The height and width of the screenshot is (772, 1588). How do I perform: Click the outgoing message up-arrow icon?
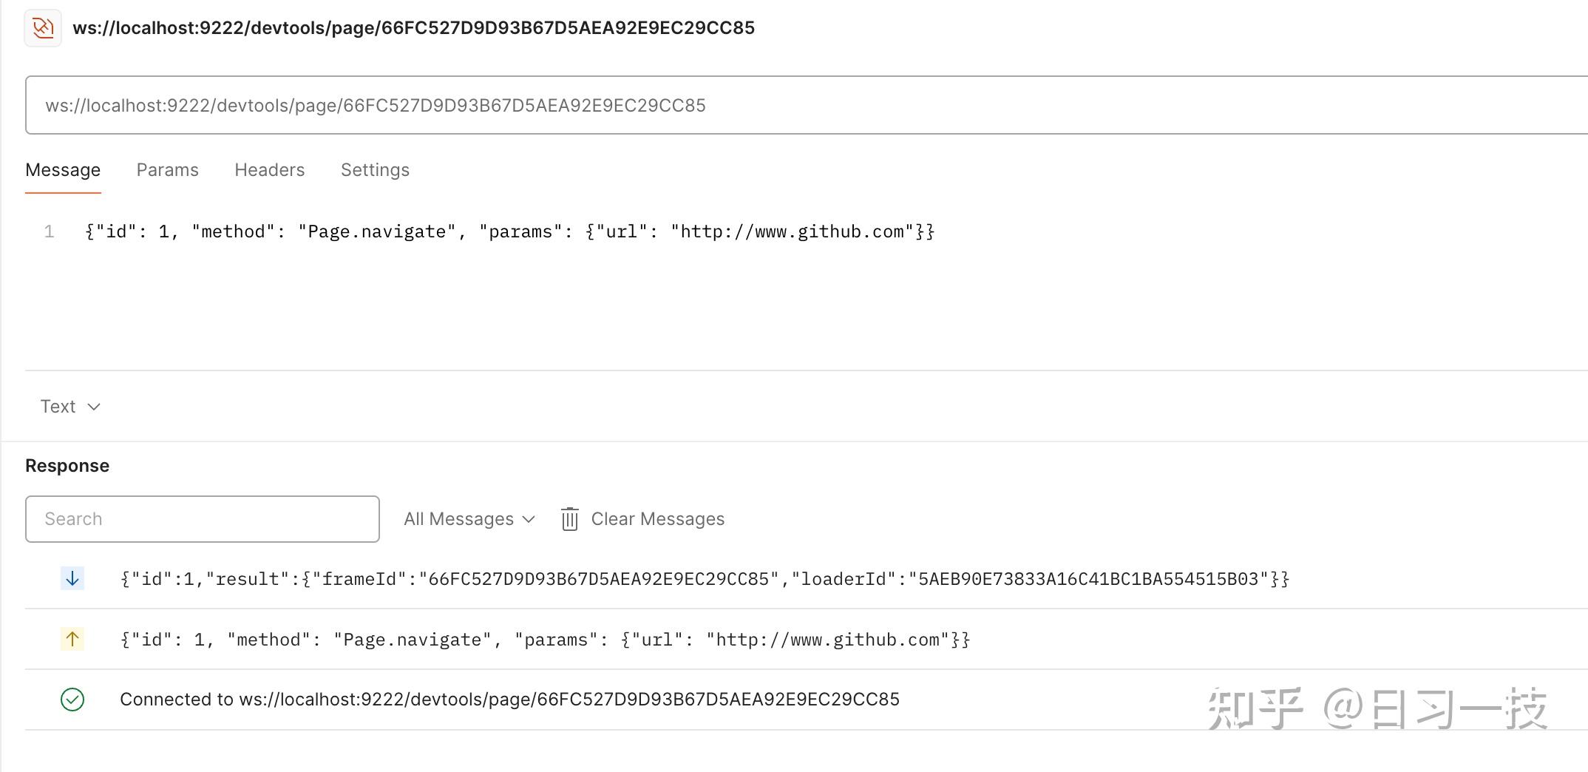[72, 640]
